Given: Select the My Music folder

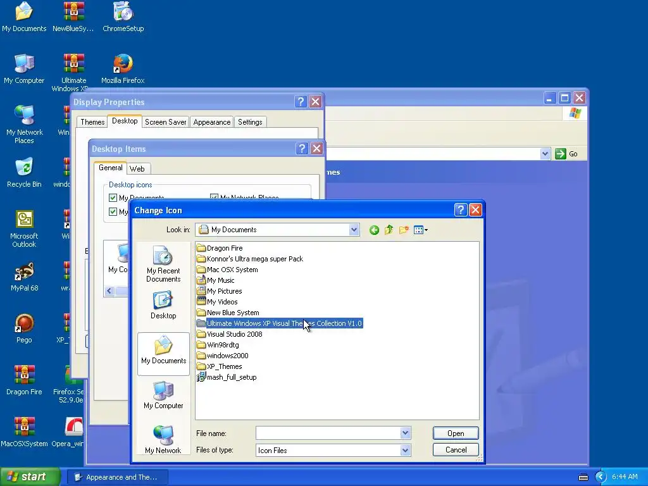Looking at the screenshot, I should click(215, 280).
